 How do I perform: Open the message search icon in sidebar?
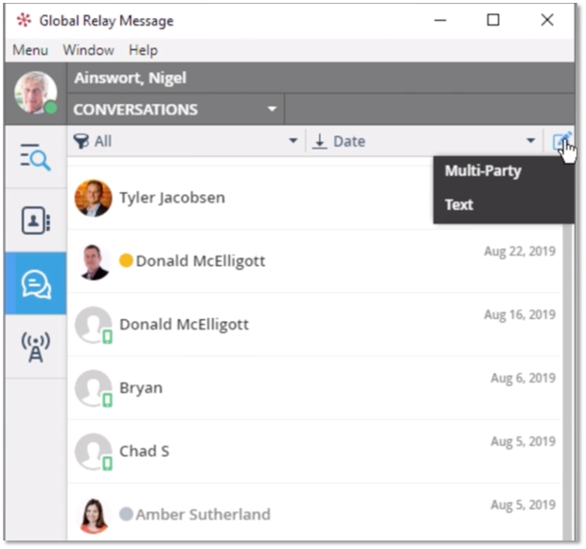point(36,157)
